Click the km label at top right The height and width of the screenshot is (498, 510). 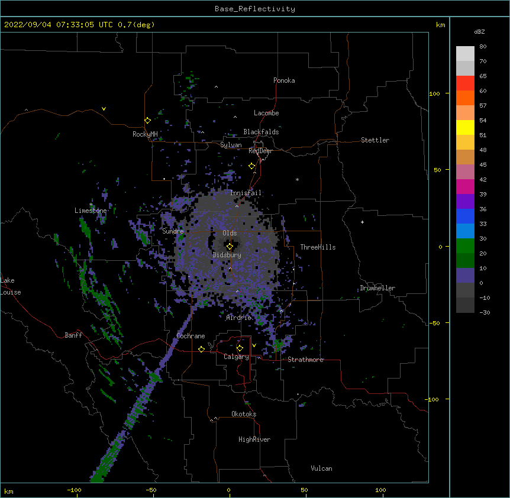(x=440, y=25)
